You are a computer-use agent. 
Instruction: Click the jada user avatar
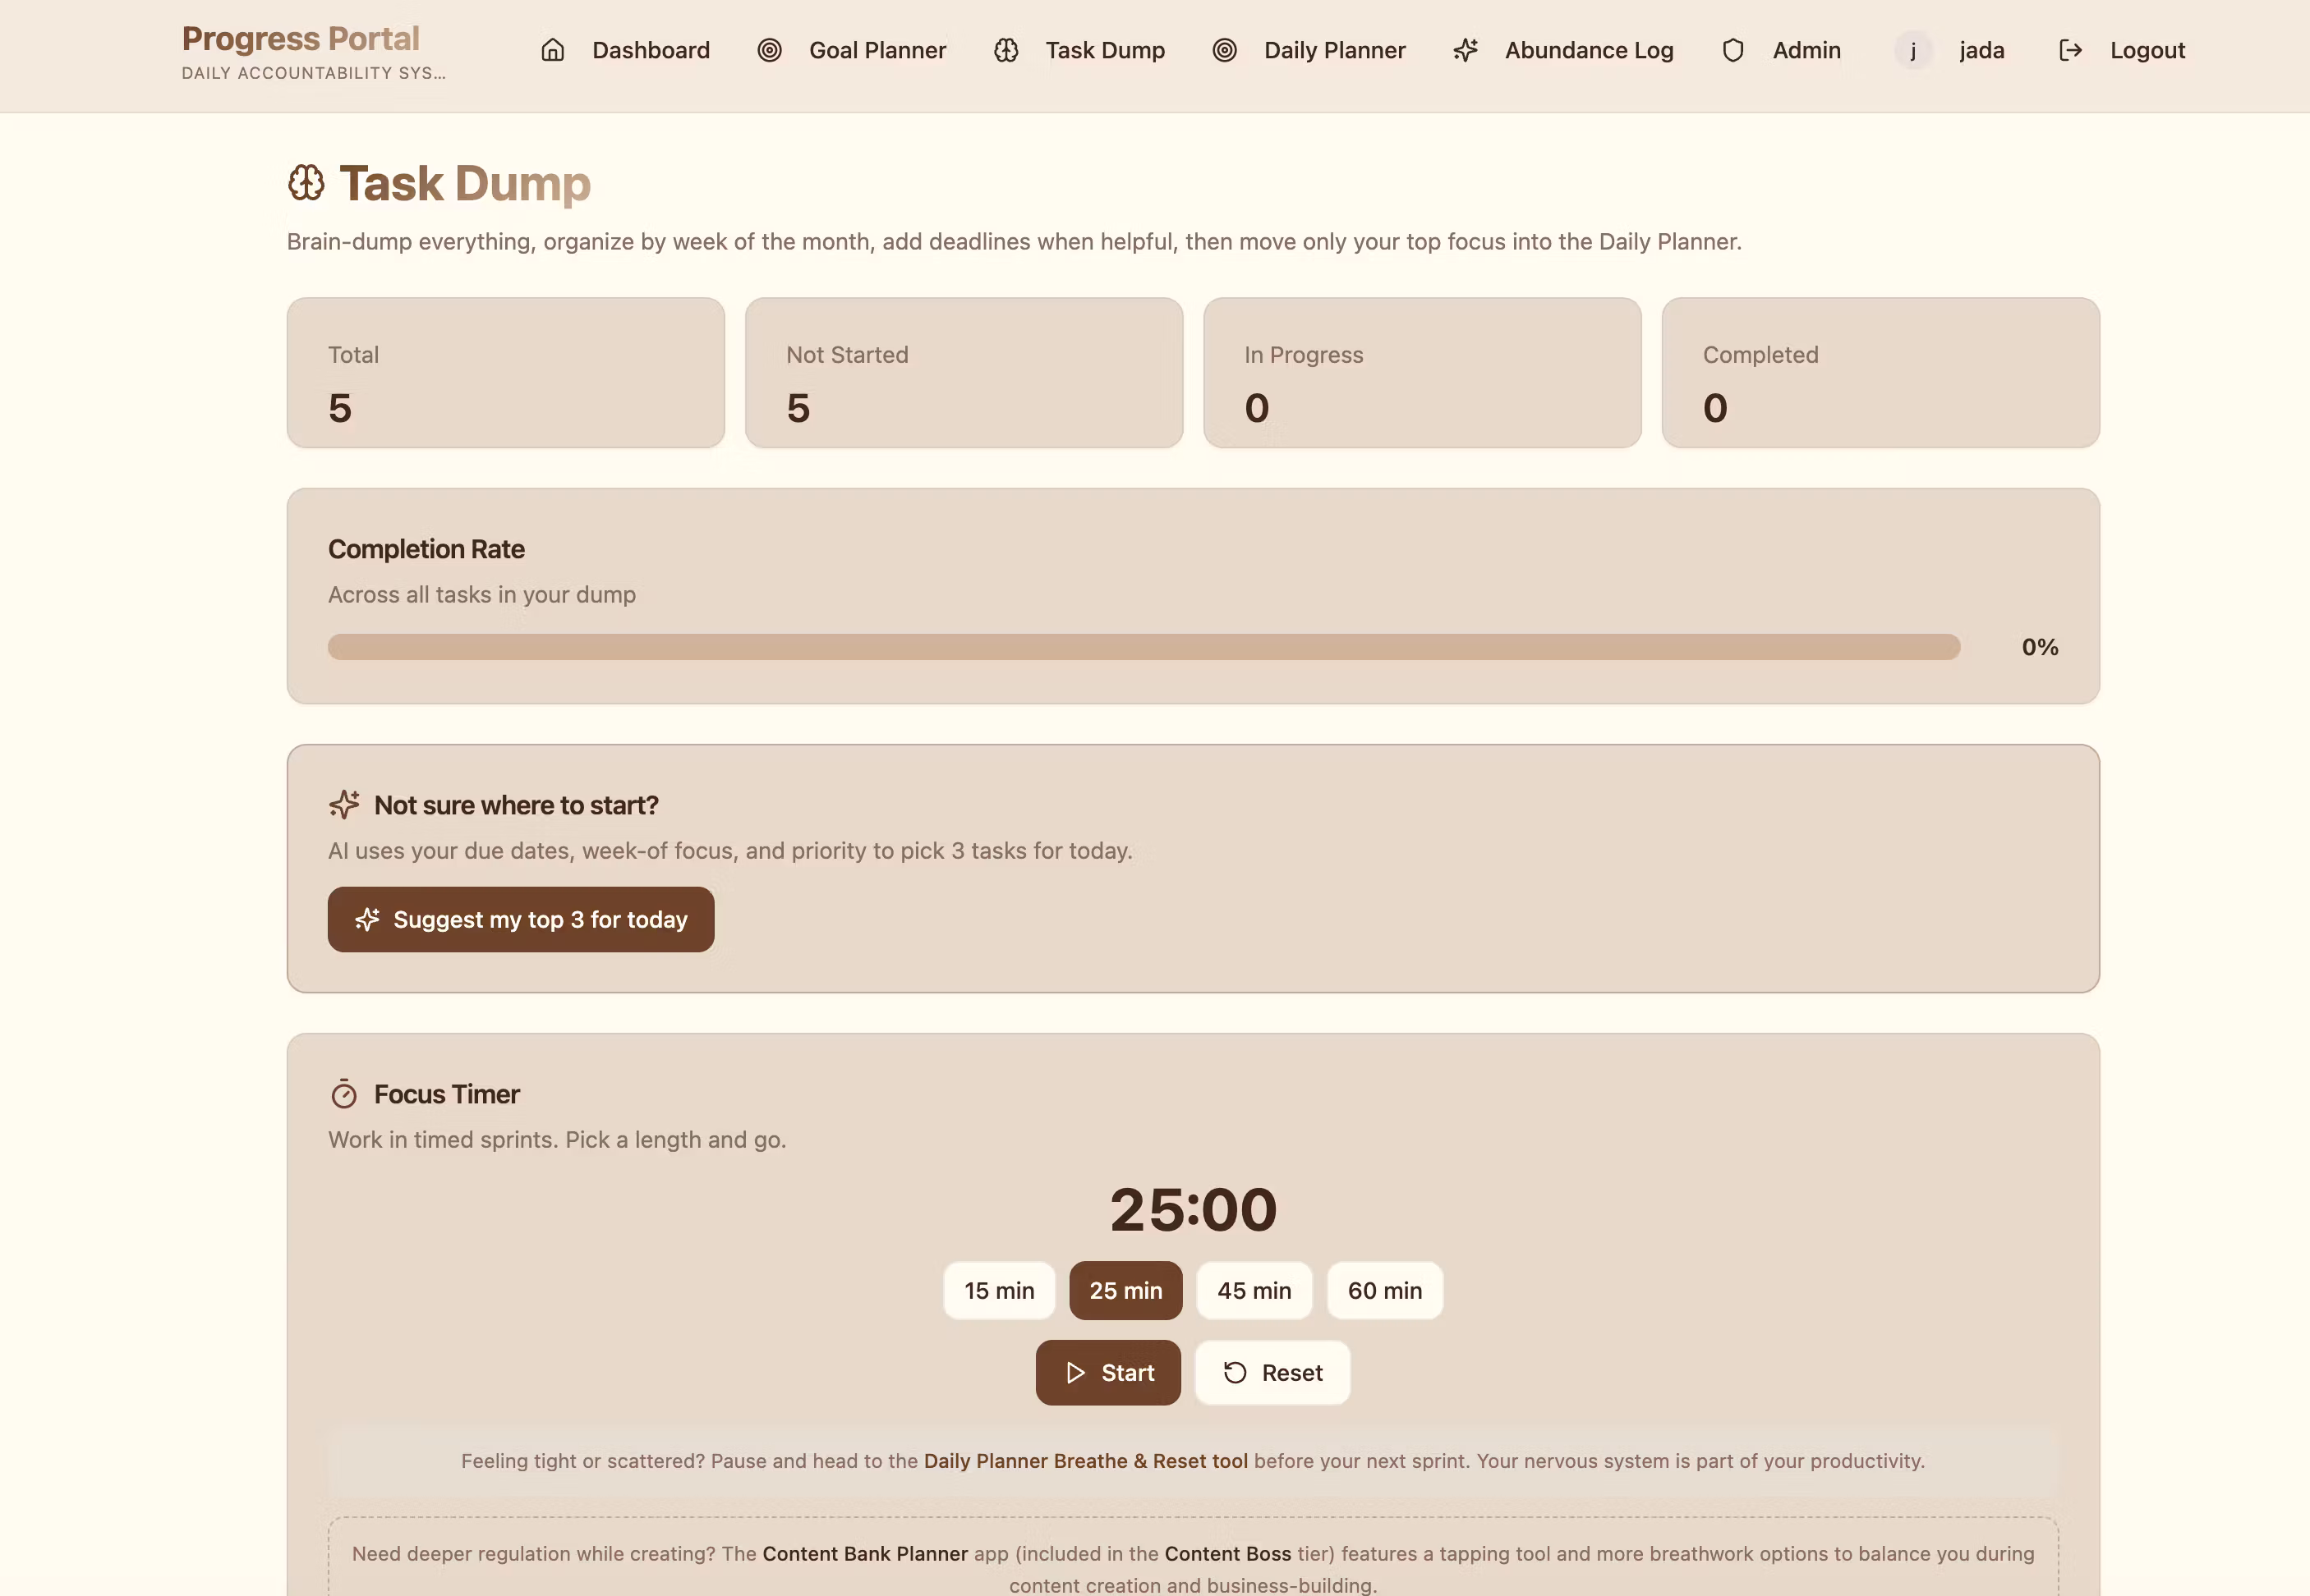[x=1913, y=50]
